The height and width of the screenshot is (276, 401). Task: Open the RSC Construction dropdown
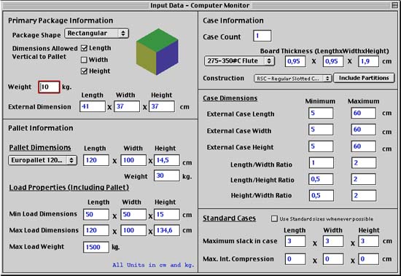(293, 79)
